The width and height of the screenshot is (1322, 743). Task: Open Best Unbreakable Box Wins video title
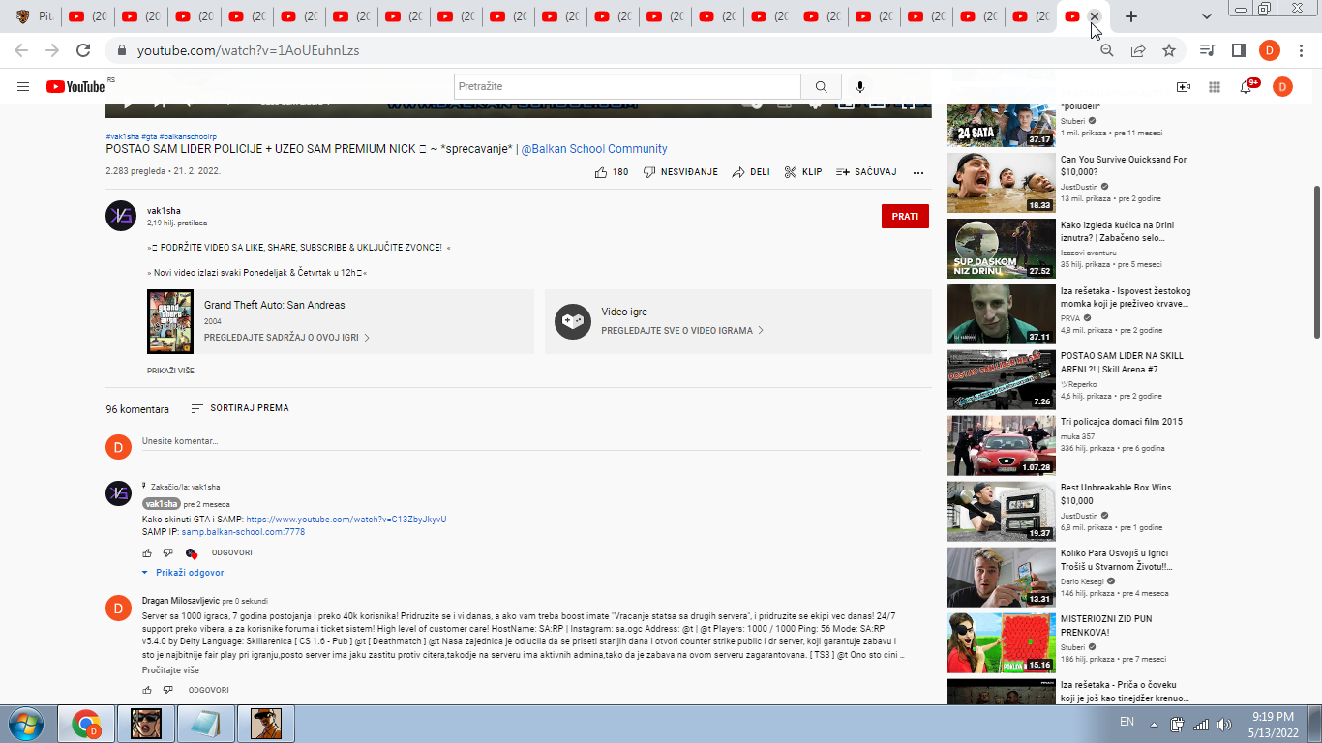point(1116,493)
